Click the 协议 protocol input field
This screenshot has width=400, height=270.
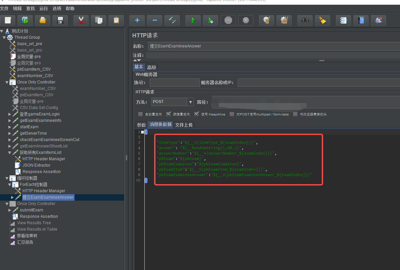pos(174,82)
